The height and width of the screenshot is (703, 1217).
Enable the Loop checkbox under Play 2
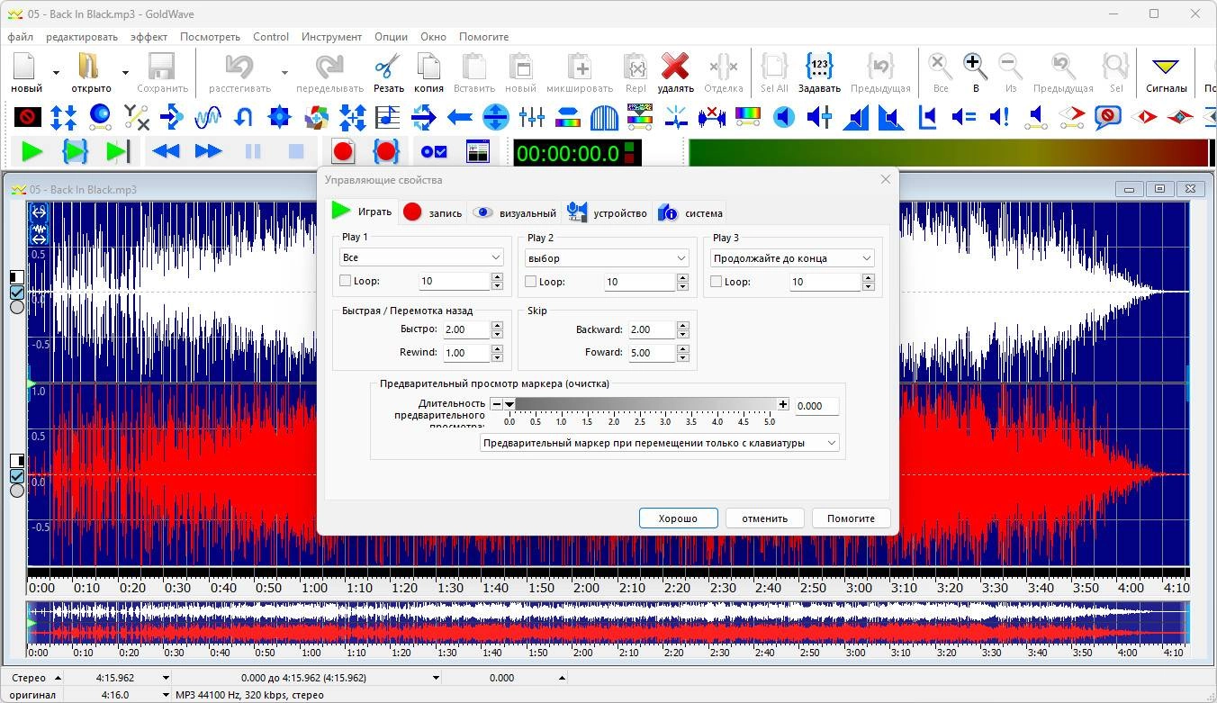(x=531, y=282)
